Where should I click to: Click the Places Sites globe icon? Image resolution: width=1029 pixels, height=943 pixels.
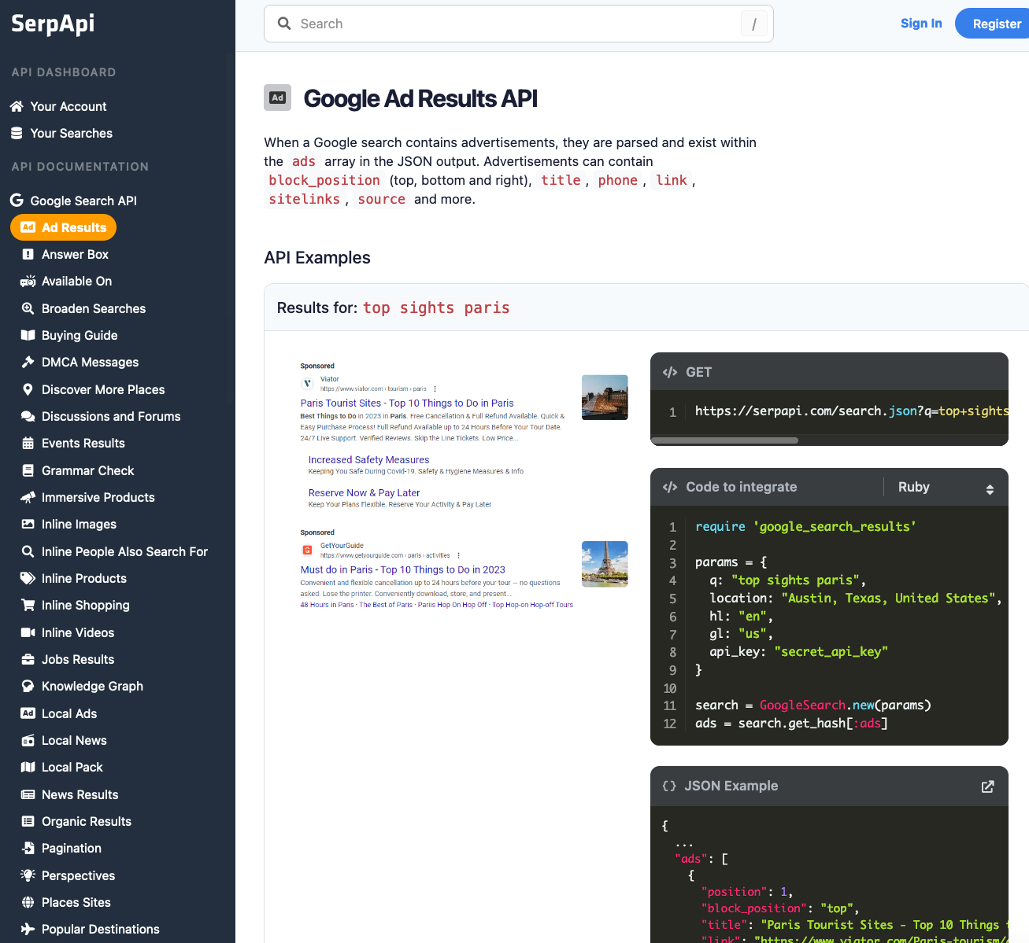pos(28,902)
